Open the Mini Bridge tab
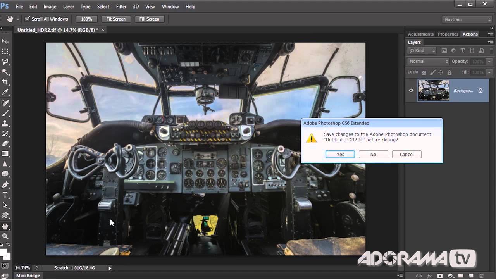 coord(28,276)
